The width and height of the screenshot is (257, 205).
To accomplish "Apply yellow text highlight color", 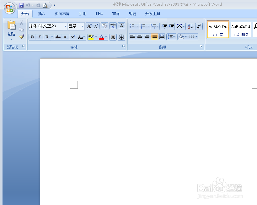I will click(x=91, y=37).
